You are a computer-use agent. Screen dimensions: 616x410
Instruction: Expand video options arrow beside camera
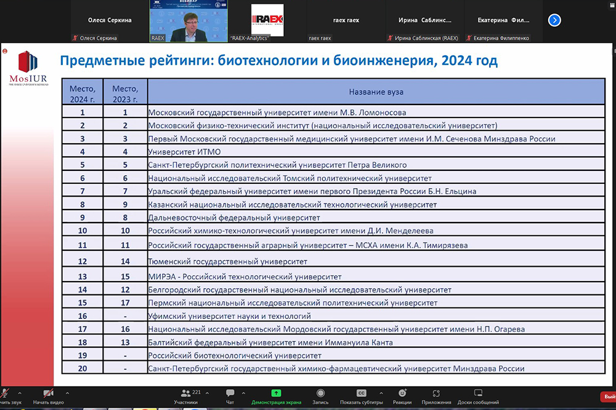pyautogui.click(x=67, y=393)
